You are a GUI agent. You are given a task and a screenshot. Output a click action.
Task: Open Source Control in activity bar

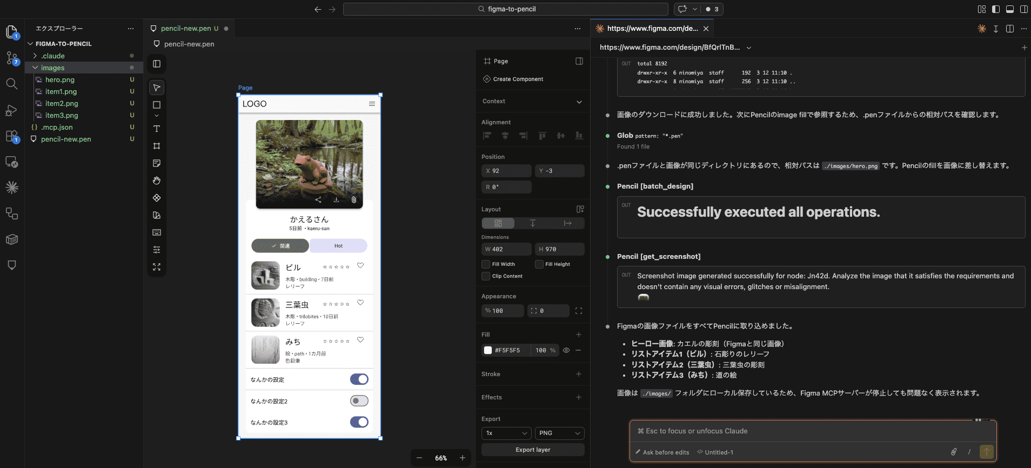coord(11,58)
